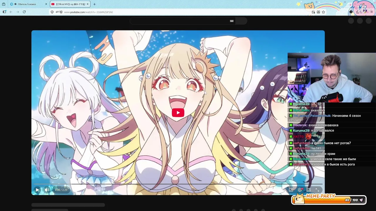Open YouTube player settings gear

point(300,190)
